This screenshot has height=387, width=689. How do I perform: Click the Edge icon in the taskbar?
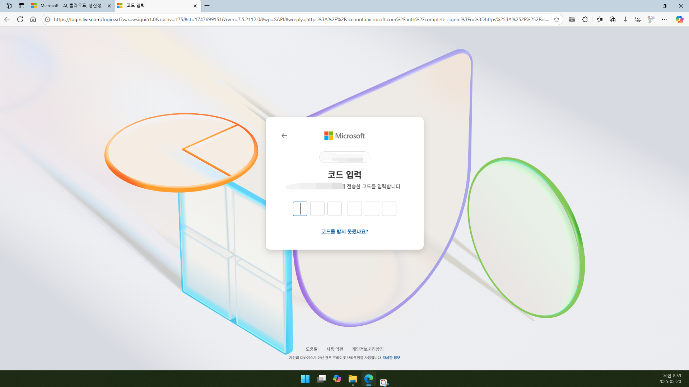[x=369, y=379]
